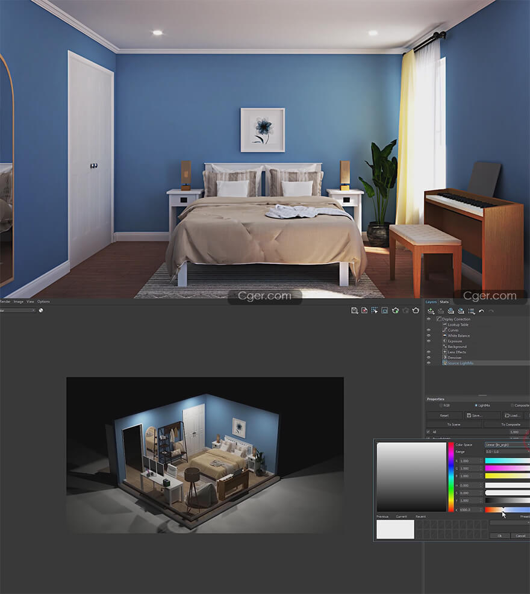530x594 pixels.
Task: Open the channel dropdown left of sphere icon
Action: [18, 310]
